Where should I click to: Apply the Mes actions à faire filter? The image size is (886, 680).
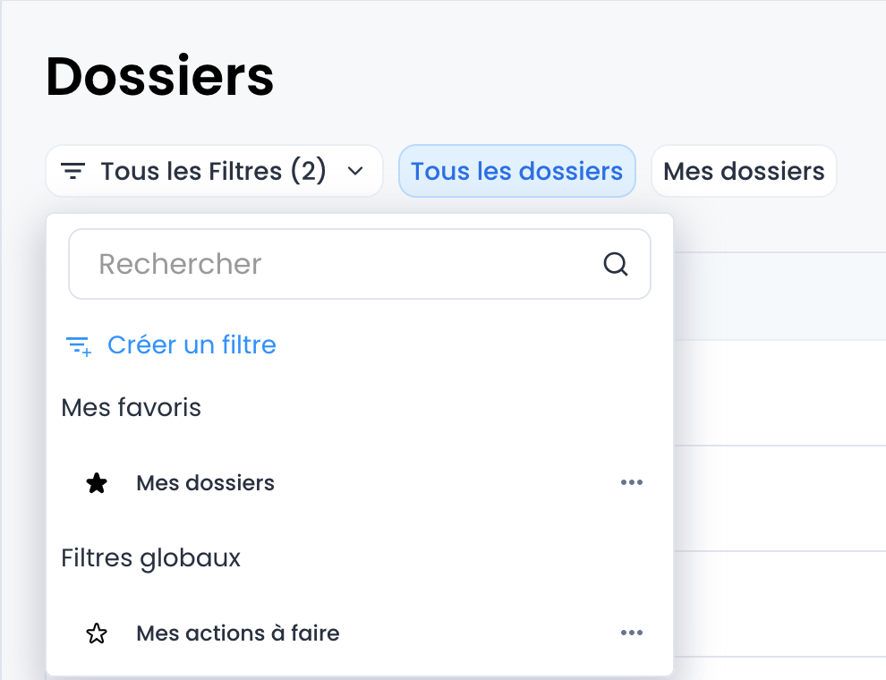[x=237, y=633]
